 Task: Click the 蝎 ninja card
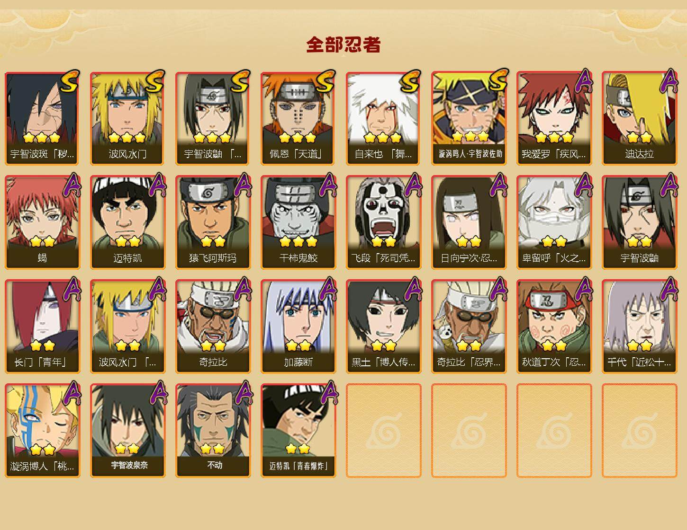(x=42, y=222)
